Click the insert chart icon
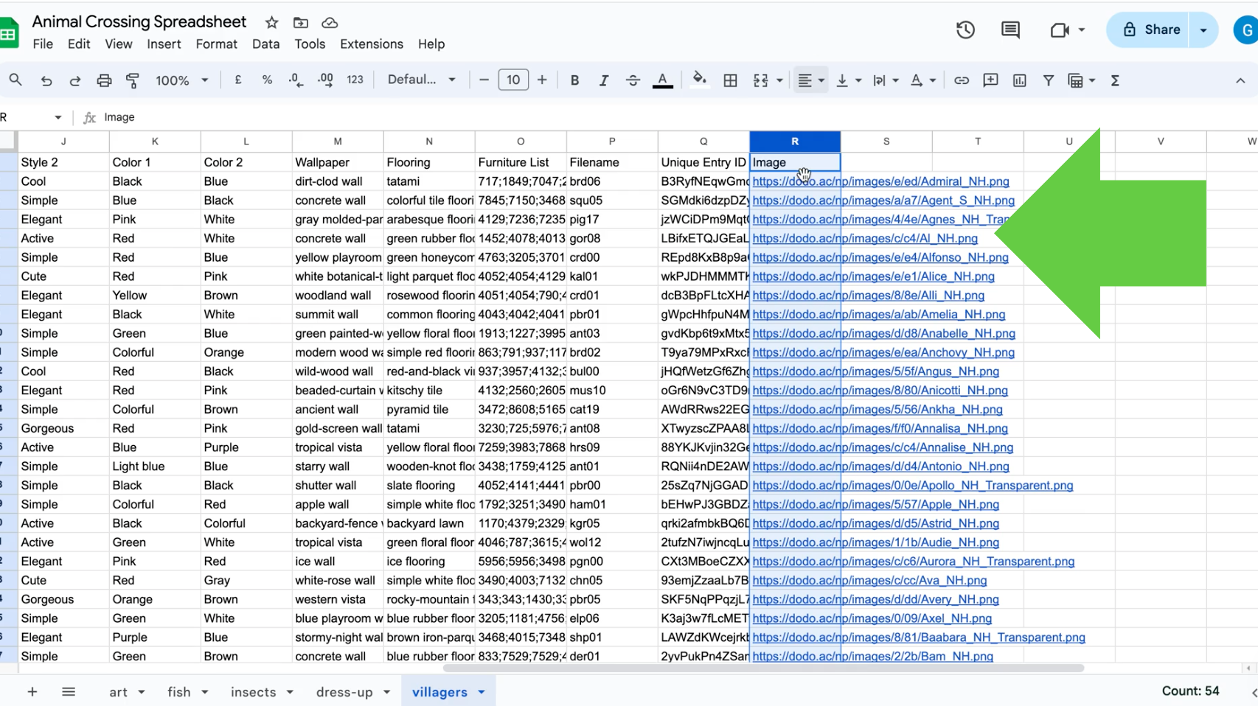The image size is (1258, 706). tap(1019, 80)
